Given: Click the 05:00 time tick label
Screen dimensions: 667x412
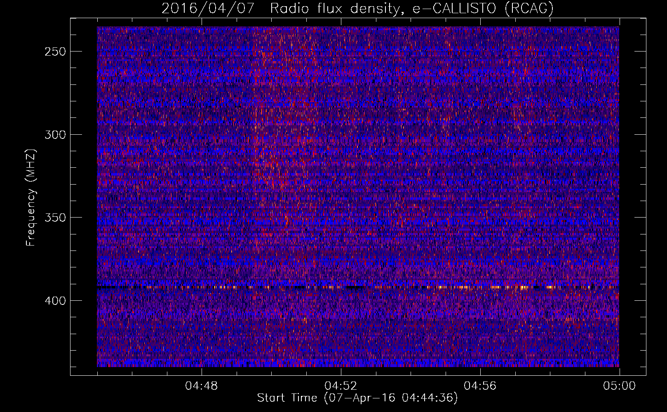Looking at the screenshot, I should (x=619, y=386).
